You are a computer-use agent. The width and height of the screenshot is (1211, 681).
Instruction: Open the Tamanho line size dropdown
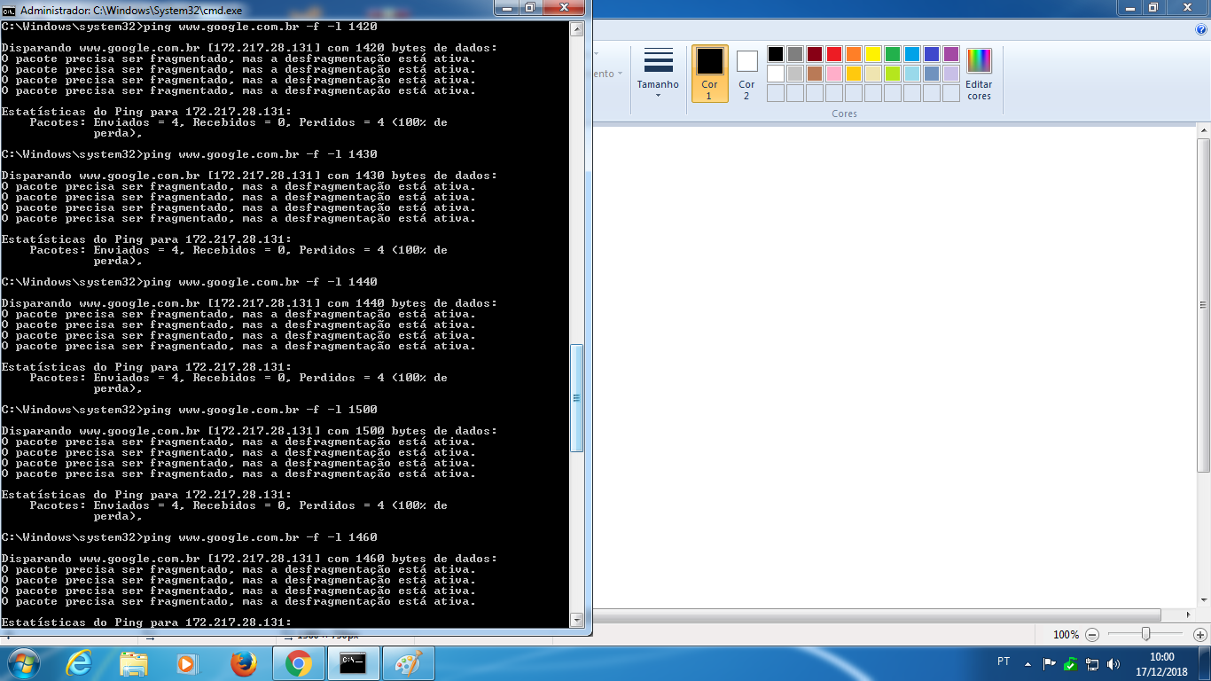point(658,73)
